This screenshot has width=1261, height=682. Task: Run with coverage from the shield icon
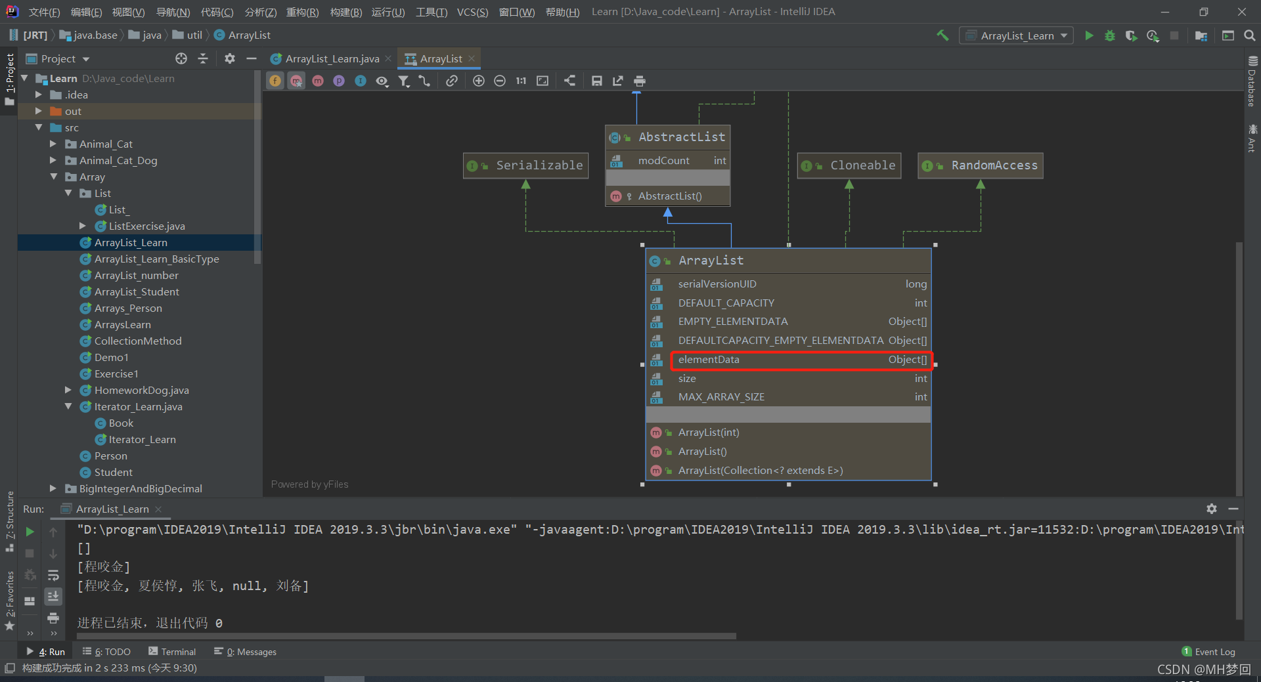point(1131,35)
